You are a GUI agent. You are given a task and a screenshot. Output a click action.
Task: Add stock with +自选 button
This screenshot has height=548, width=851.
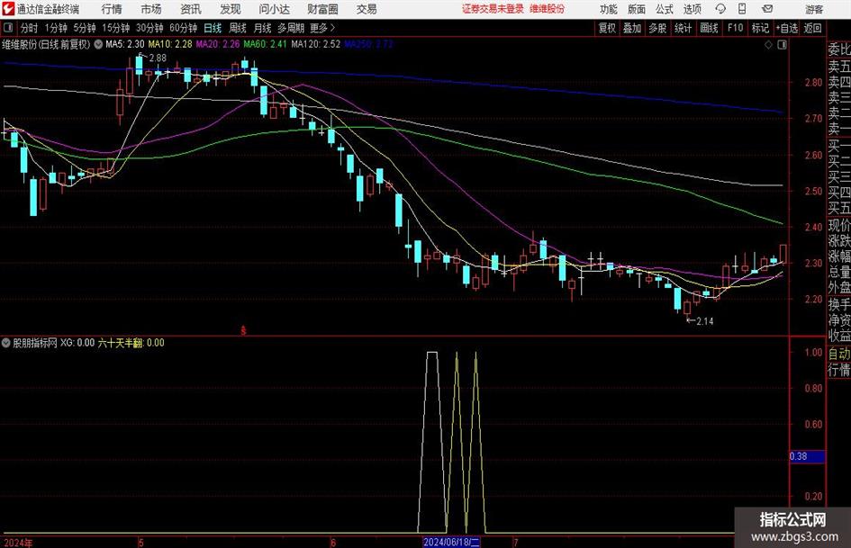(787, 28)
